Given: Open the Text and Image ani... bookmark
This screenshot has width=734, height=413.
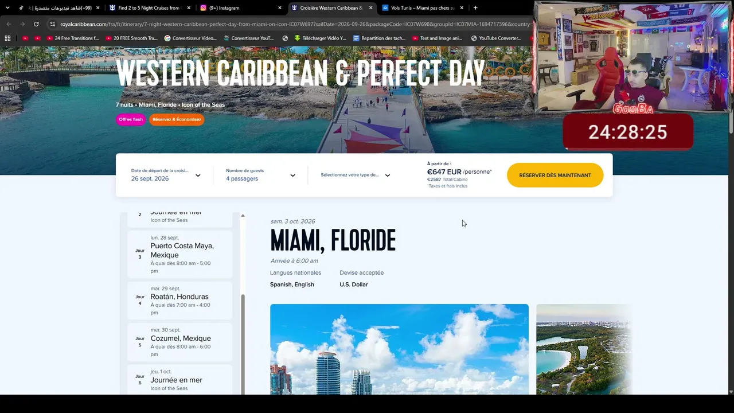Looking at the screenshot, I should tap(438, 38).
